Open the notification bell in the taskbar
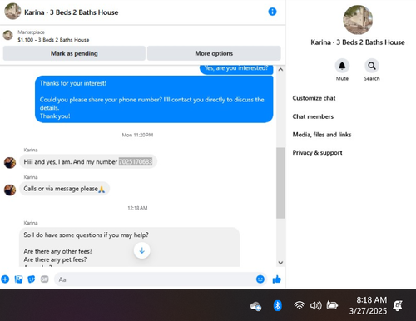This screenshot has height=321, width=416. [x=398, y=305]
